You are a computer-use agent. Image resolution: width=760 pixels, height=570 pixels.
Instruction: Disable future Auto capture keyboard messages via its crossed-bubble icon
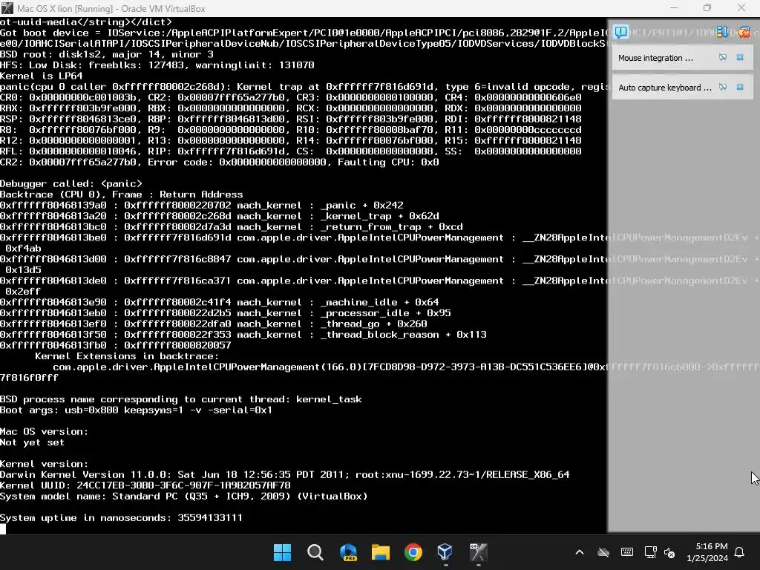pyautogui.click(x=723, y=88)
